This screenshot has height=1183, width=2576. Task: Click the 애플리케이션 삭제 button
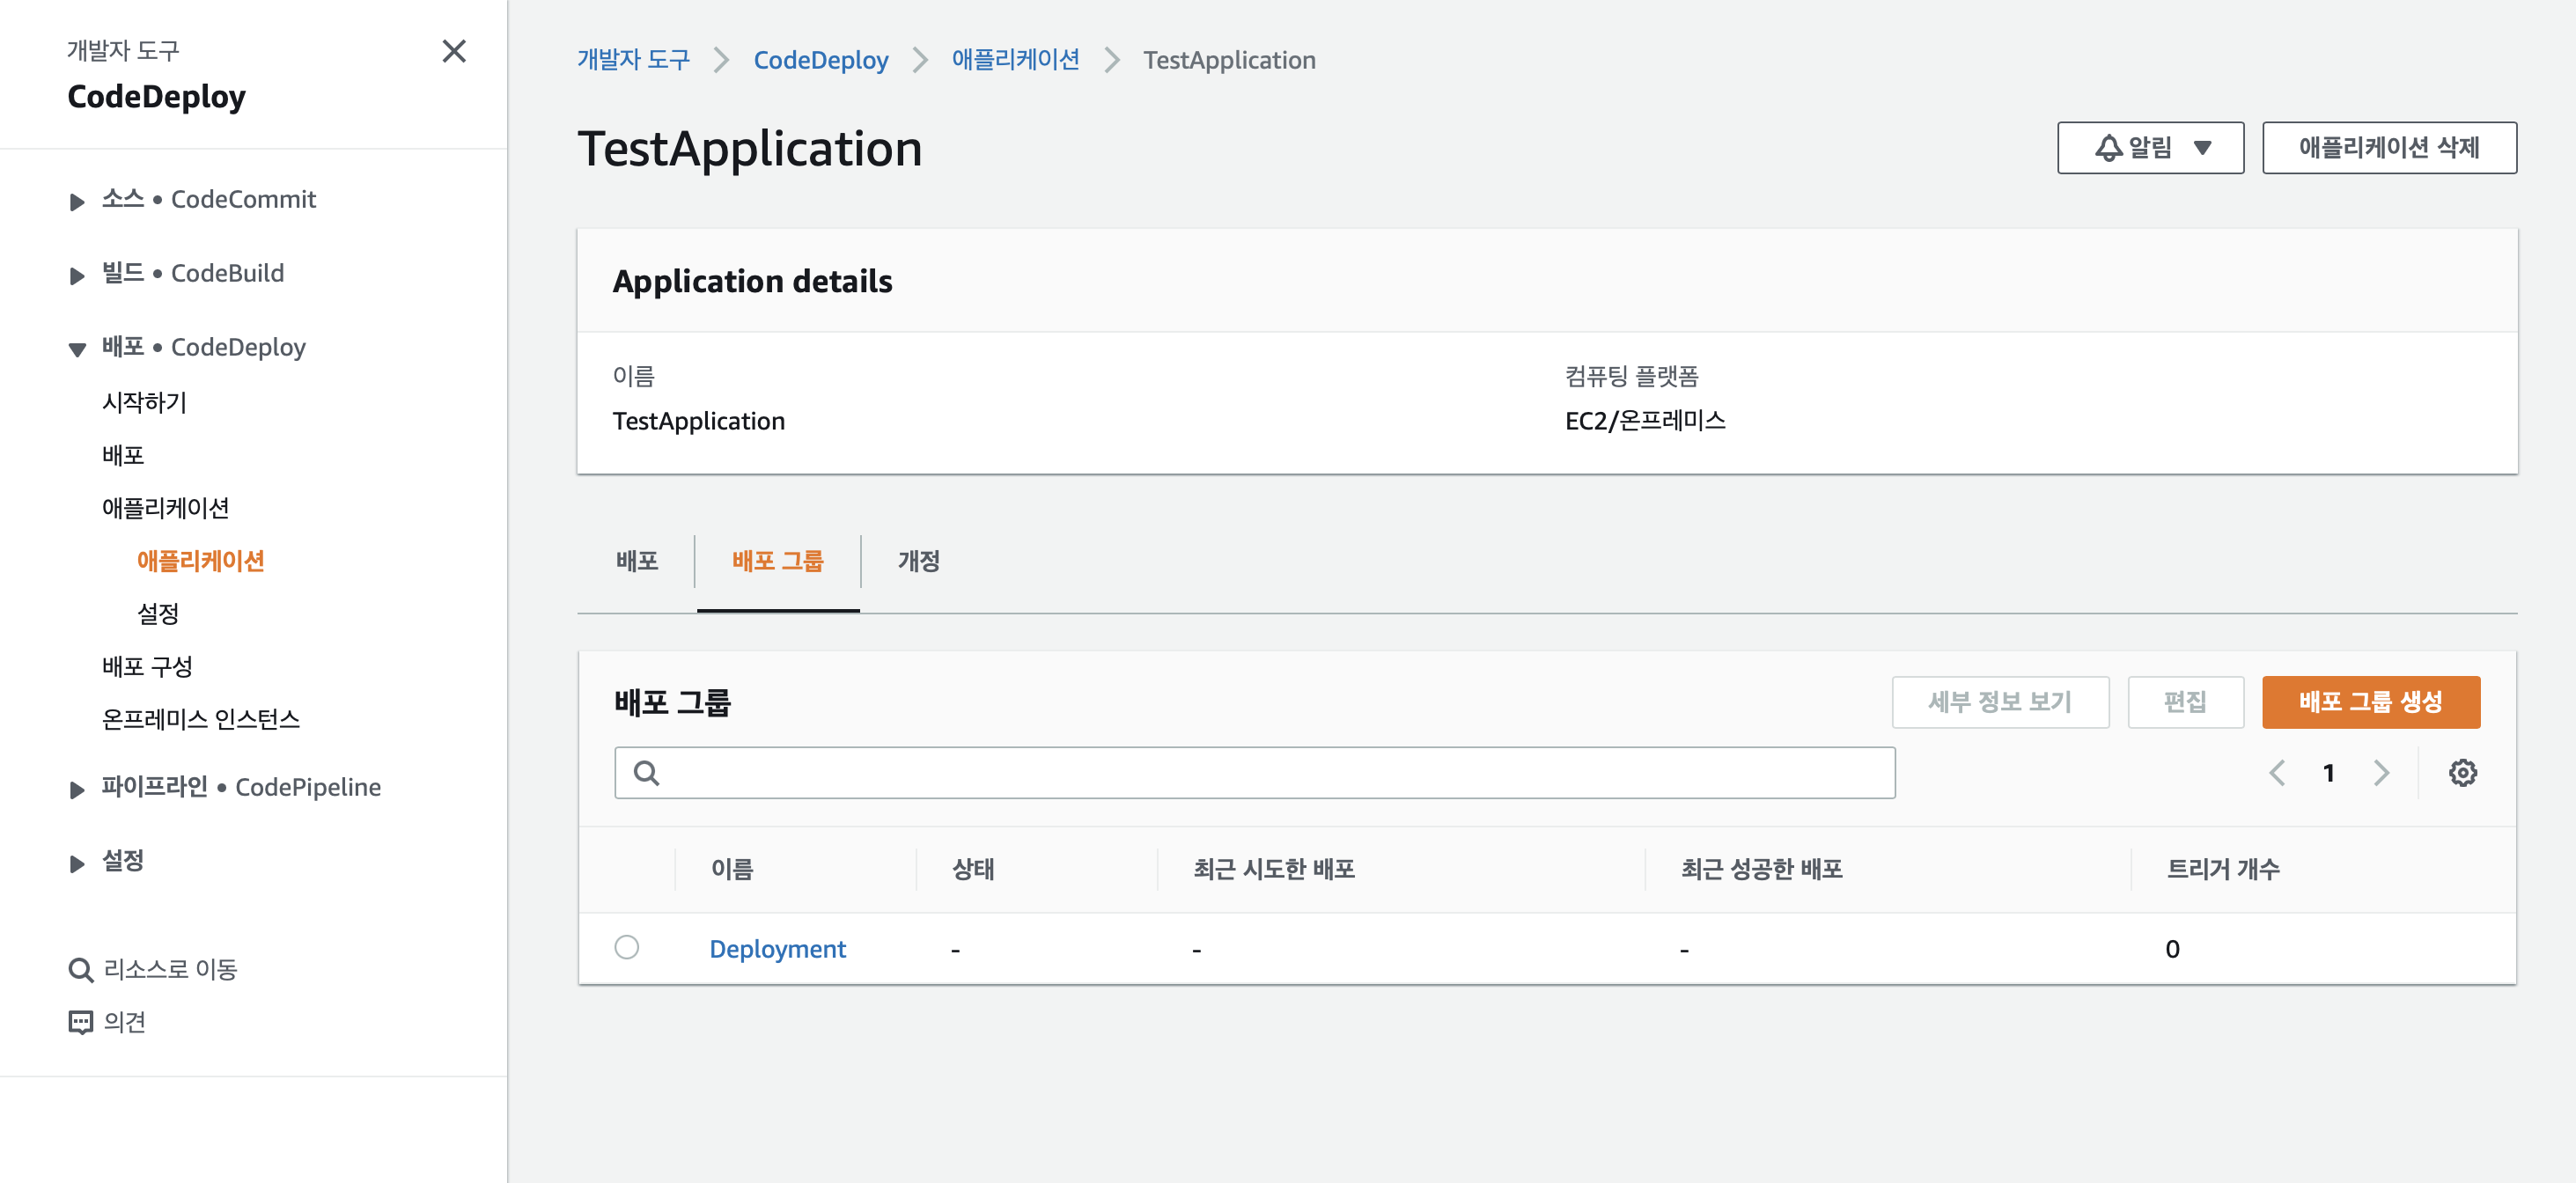click(2389, 148)
